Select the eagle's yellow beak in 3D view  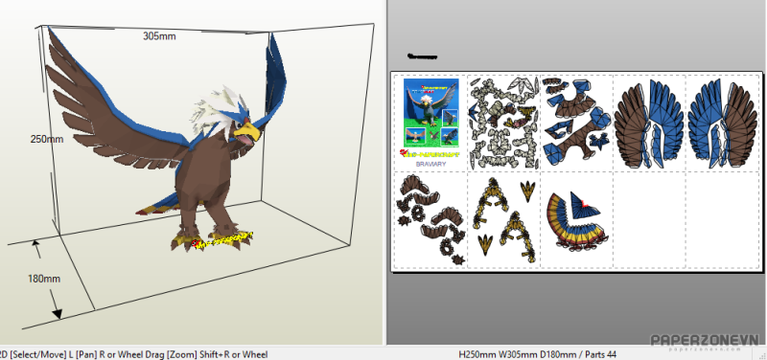tap(247, 132)
